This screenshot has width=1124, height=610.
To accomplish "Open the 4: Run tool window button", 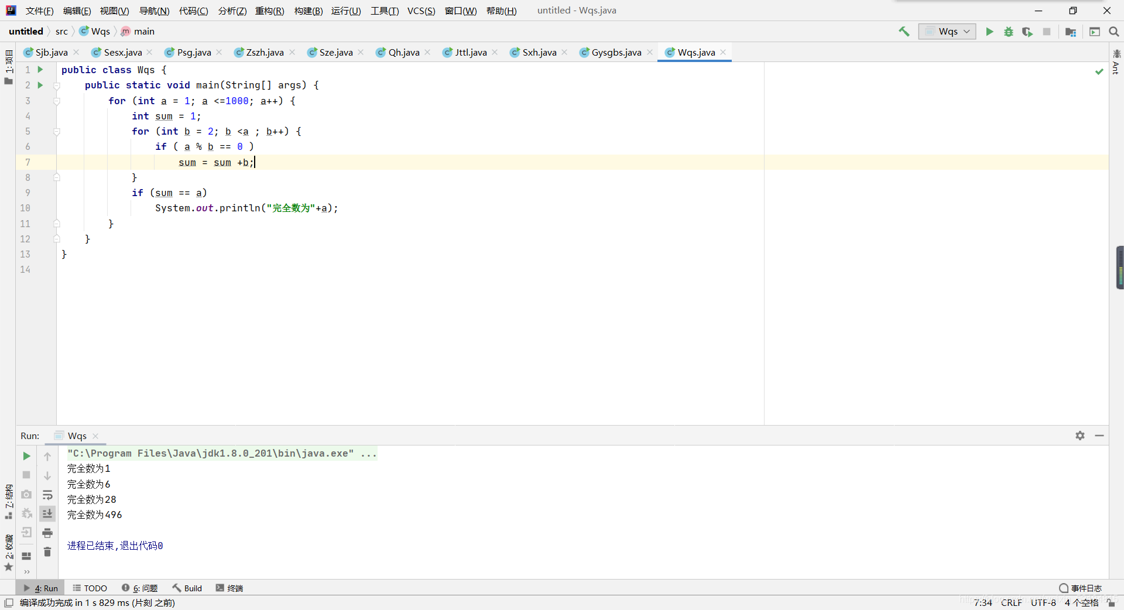I will click(x=40, y=588).
